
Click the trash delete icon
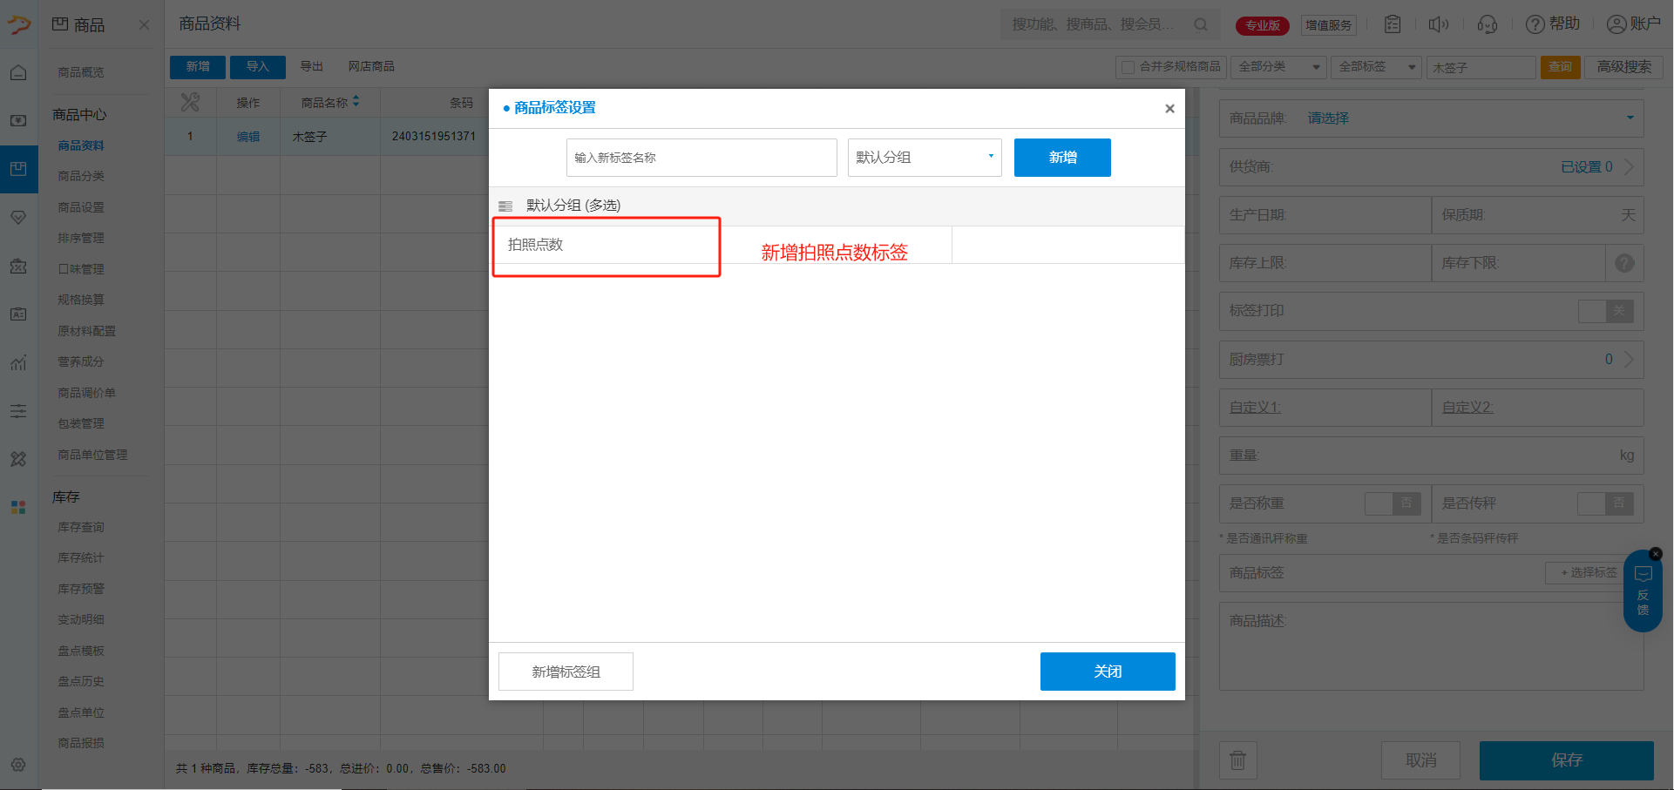1237,760
